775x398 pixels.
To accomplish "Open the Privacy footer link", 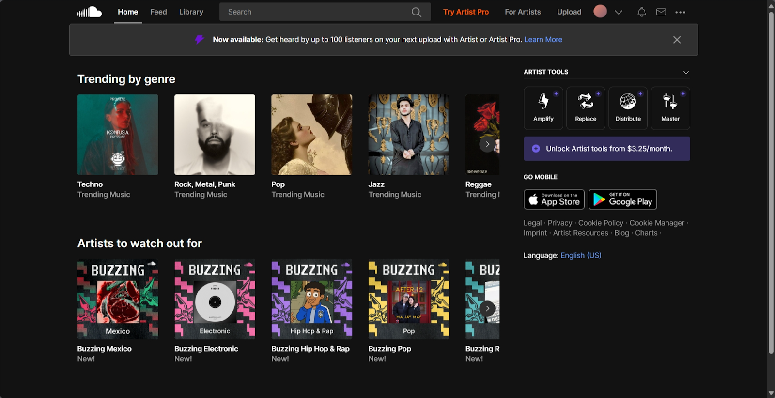I will click(560, 223).
